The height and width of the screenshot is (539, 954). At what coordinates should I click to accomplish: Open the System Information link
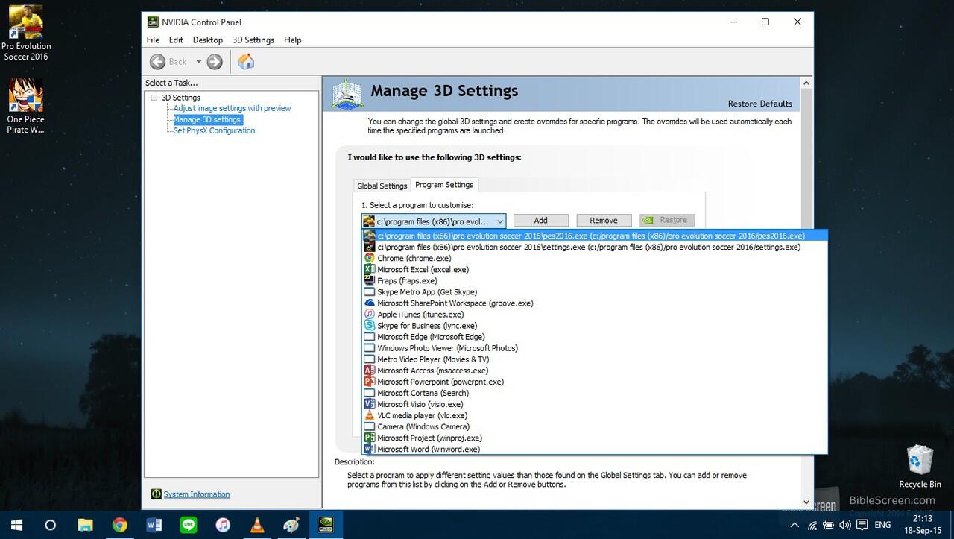(x=197, y=494)
